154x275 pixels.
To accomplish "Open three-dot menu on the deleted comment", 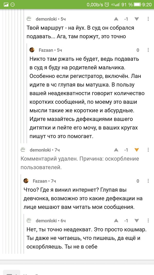I will click(148, 150).
